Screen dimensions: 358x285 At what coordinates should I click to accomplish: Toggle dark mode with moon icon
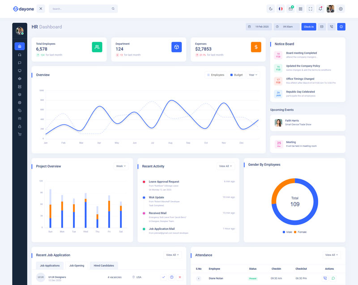tap(270, 9)
